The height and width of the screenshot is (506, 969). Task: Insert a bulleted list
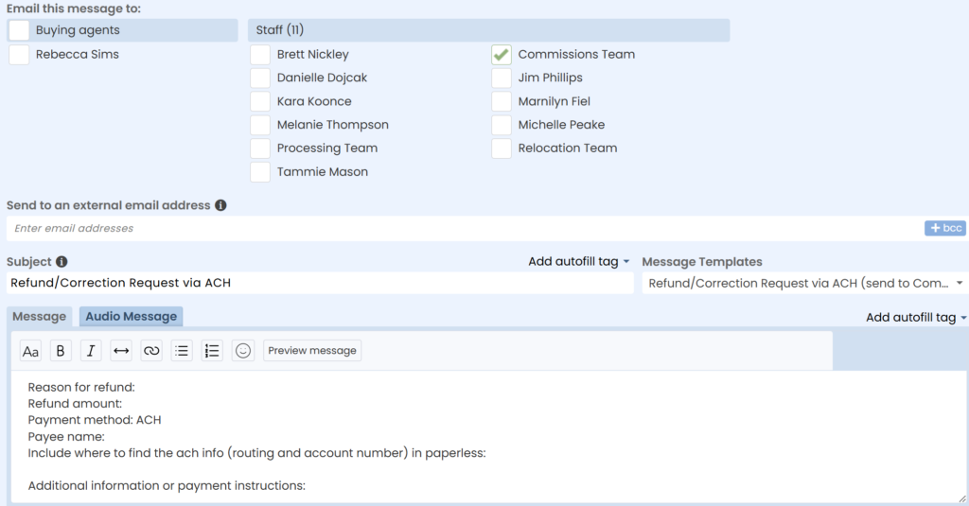[182, 351]
